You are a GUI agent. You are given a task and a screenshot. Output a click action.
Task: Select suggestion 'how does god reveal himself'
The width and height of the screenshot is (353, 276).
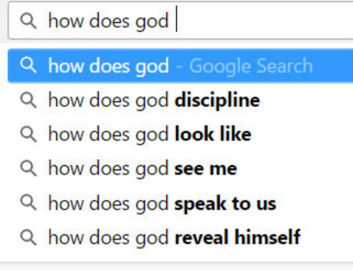pyautogui.click(x=180, y=237)
